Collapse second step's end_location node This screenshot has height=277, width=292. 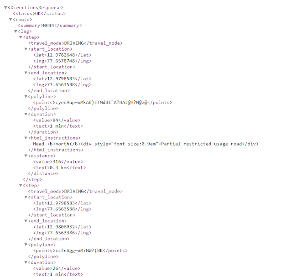26,221
